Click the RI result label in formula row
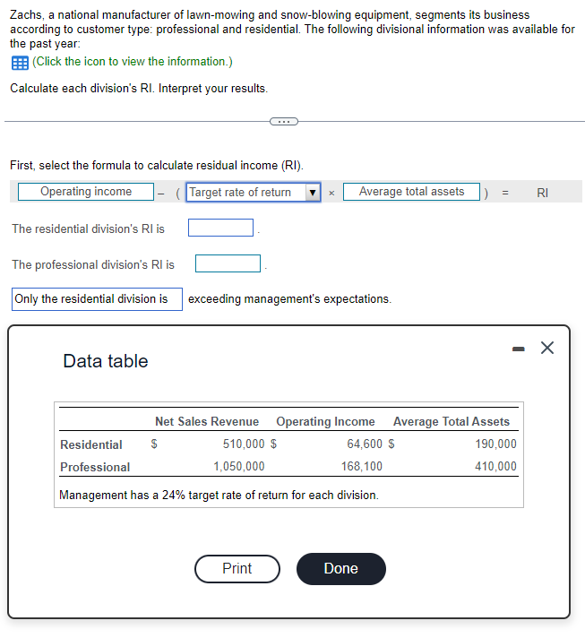The image size is (585, 638). click(542, 193)
